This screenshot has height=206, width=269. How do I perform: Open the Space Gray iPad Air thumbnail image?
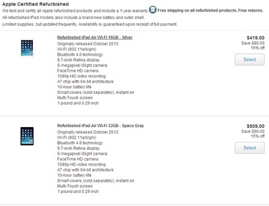click(x=27, y=136)
